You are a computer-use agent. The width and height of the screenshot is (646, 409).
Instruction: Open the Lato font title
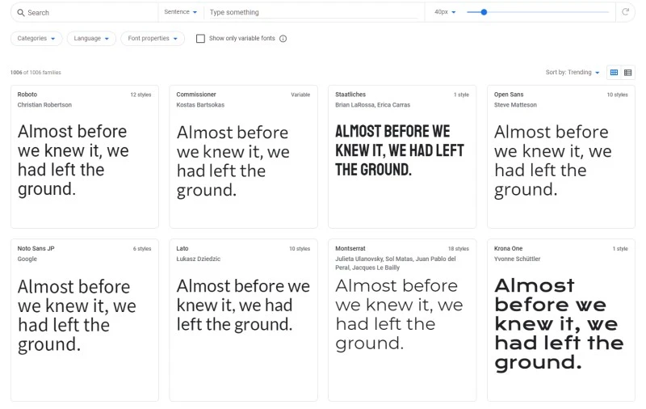(x=182, y=249)
